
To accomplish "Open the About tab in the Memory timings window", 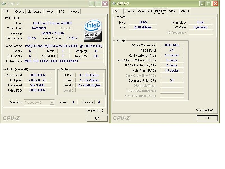I will (x=185, y=11).
